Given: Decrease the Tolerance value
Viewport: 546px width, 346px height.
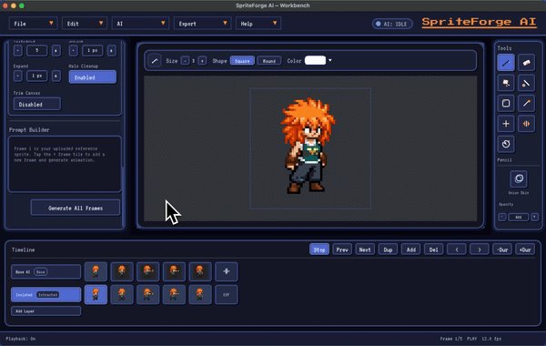Looking at the screenshot, I should point(18,51).
